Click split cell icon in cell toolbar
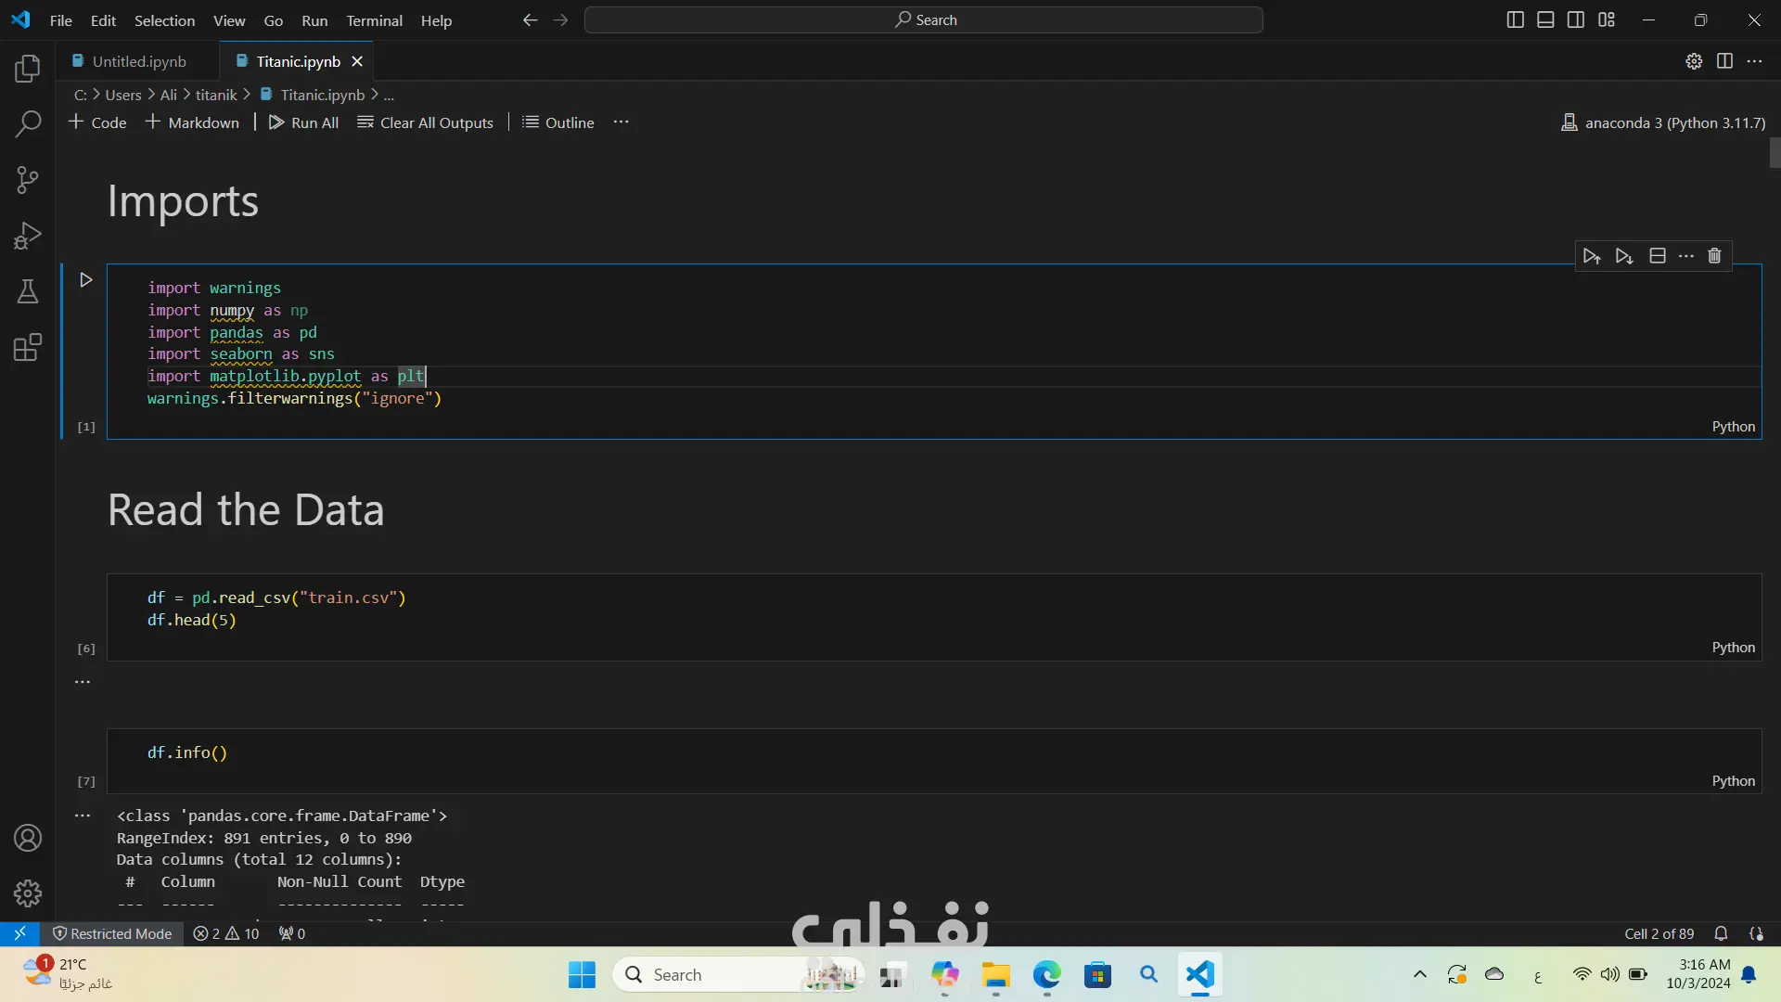The height and width of the screenshot is (1002, 1781). pyautogui.click(x=1658, y=256)
